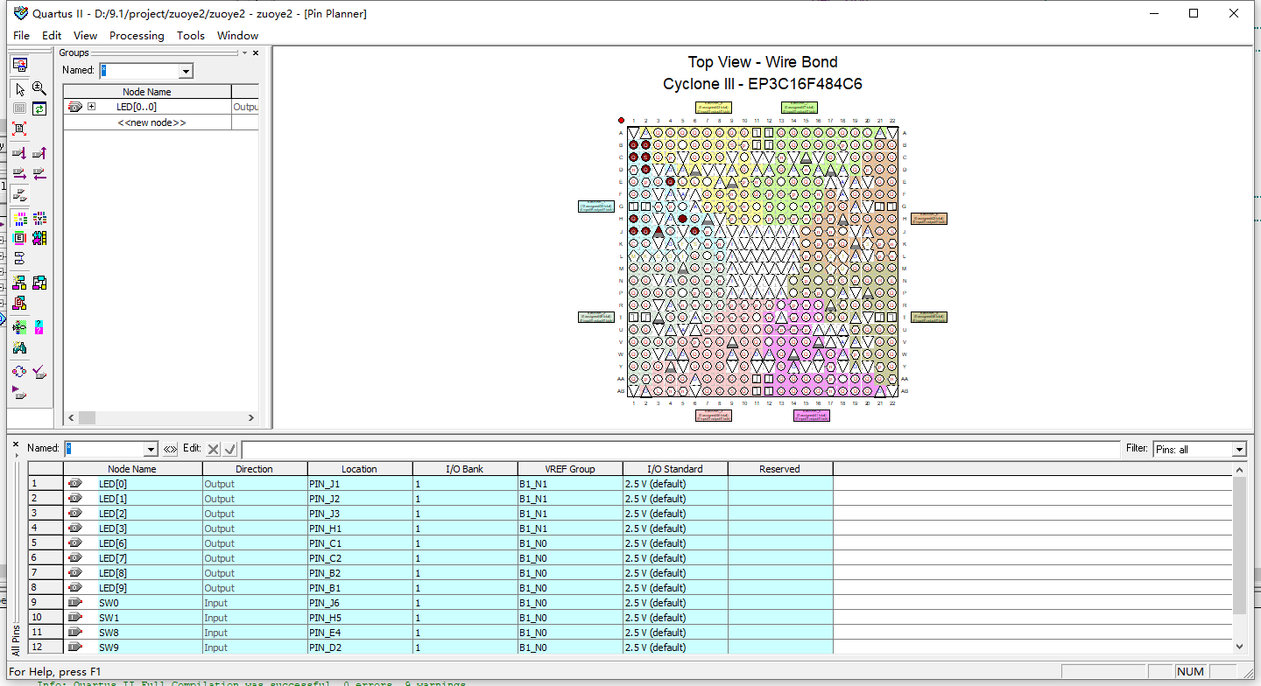Select the magnifier Zoom tool
Screen dimensions: 1261x686
click(x=39, y=88)
